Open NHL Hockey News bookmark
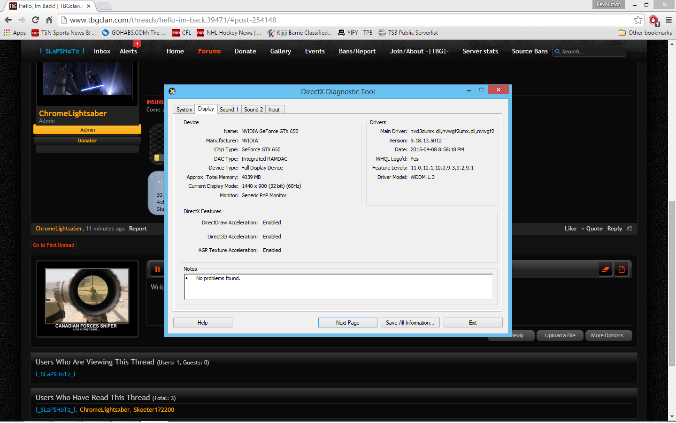 229,33
